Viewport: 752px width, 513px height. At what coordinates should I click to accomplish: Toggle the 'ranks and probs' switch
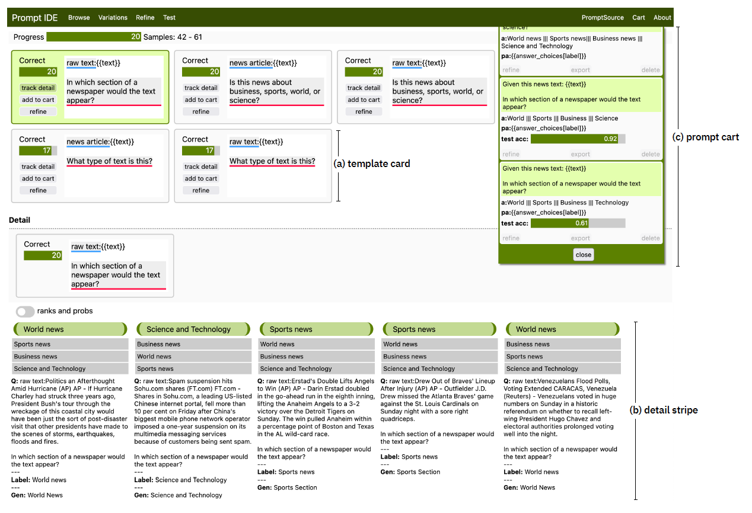[25, 310]
